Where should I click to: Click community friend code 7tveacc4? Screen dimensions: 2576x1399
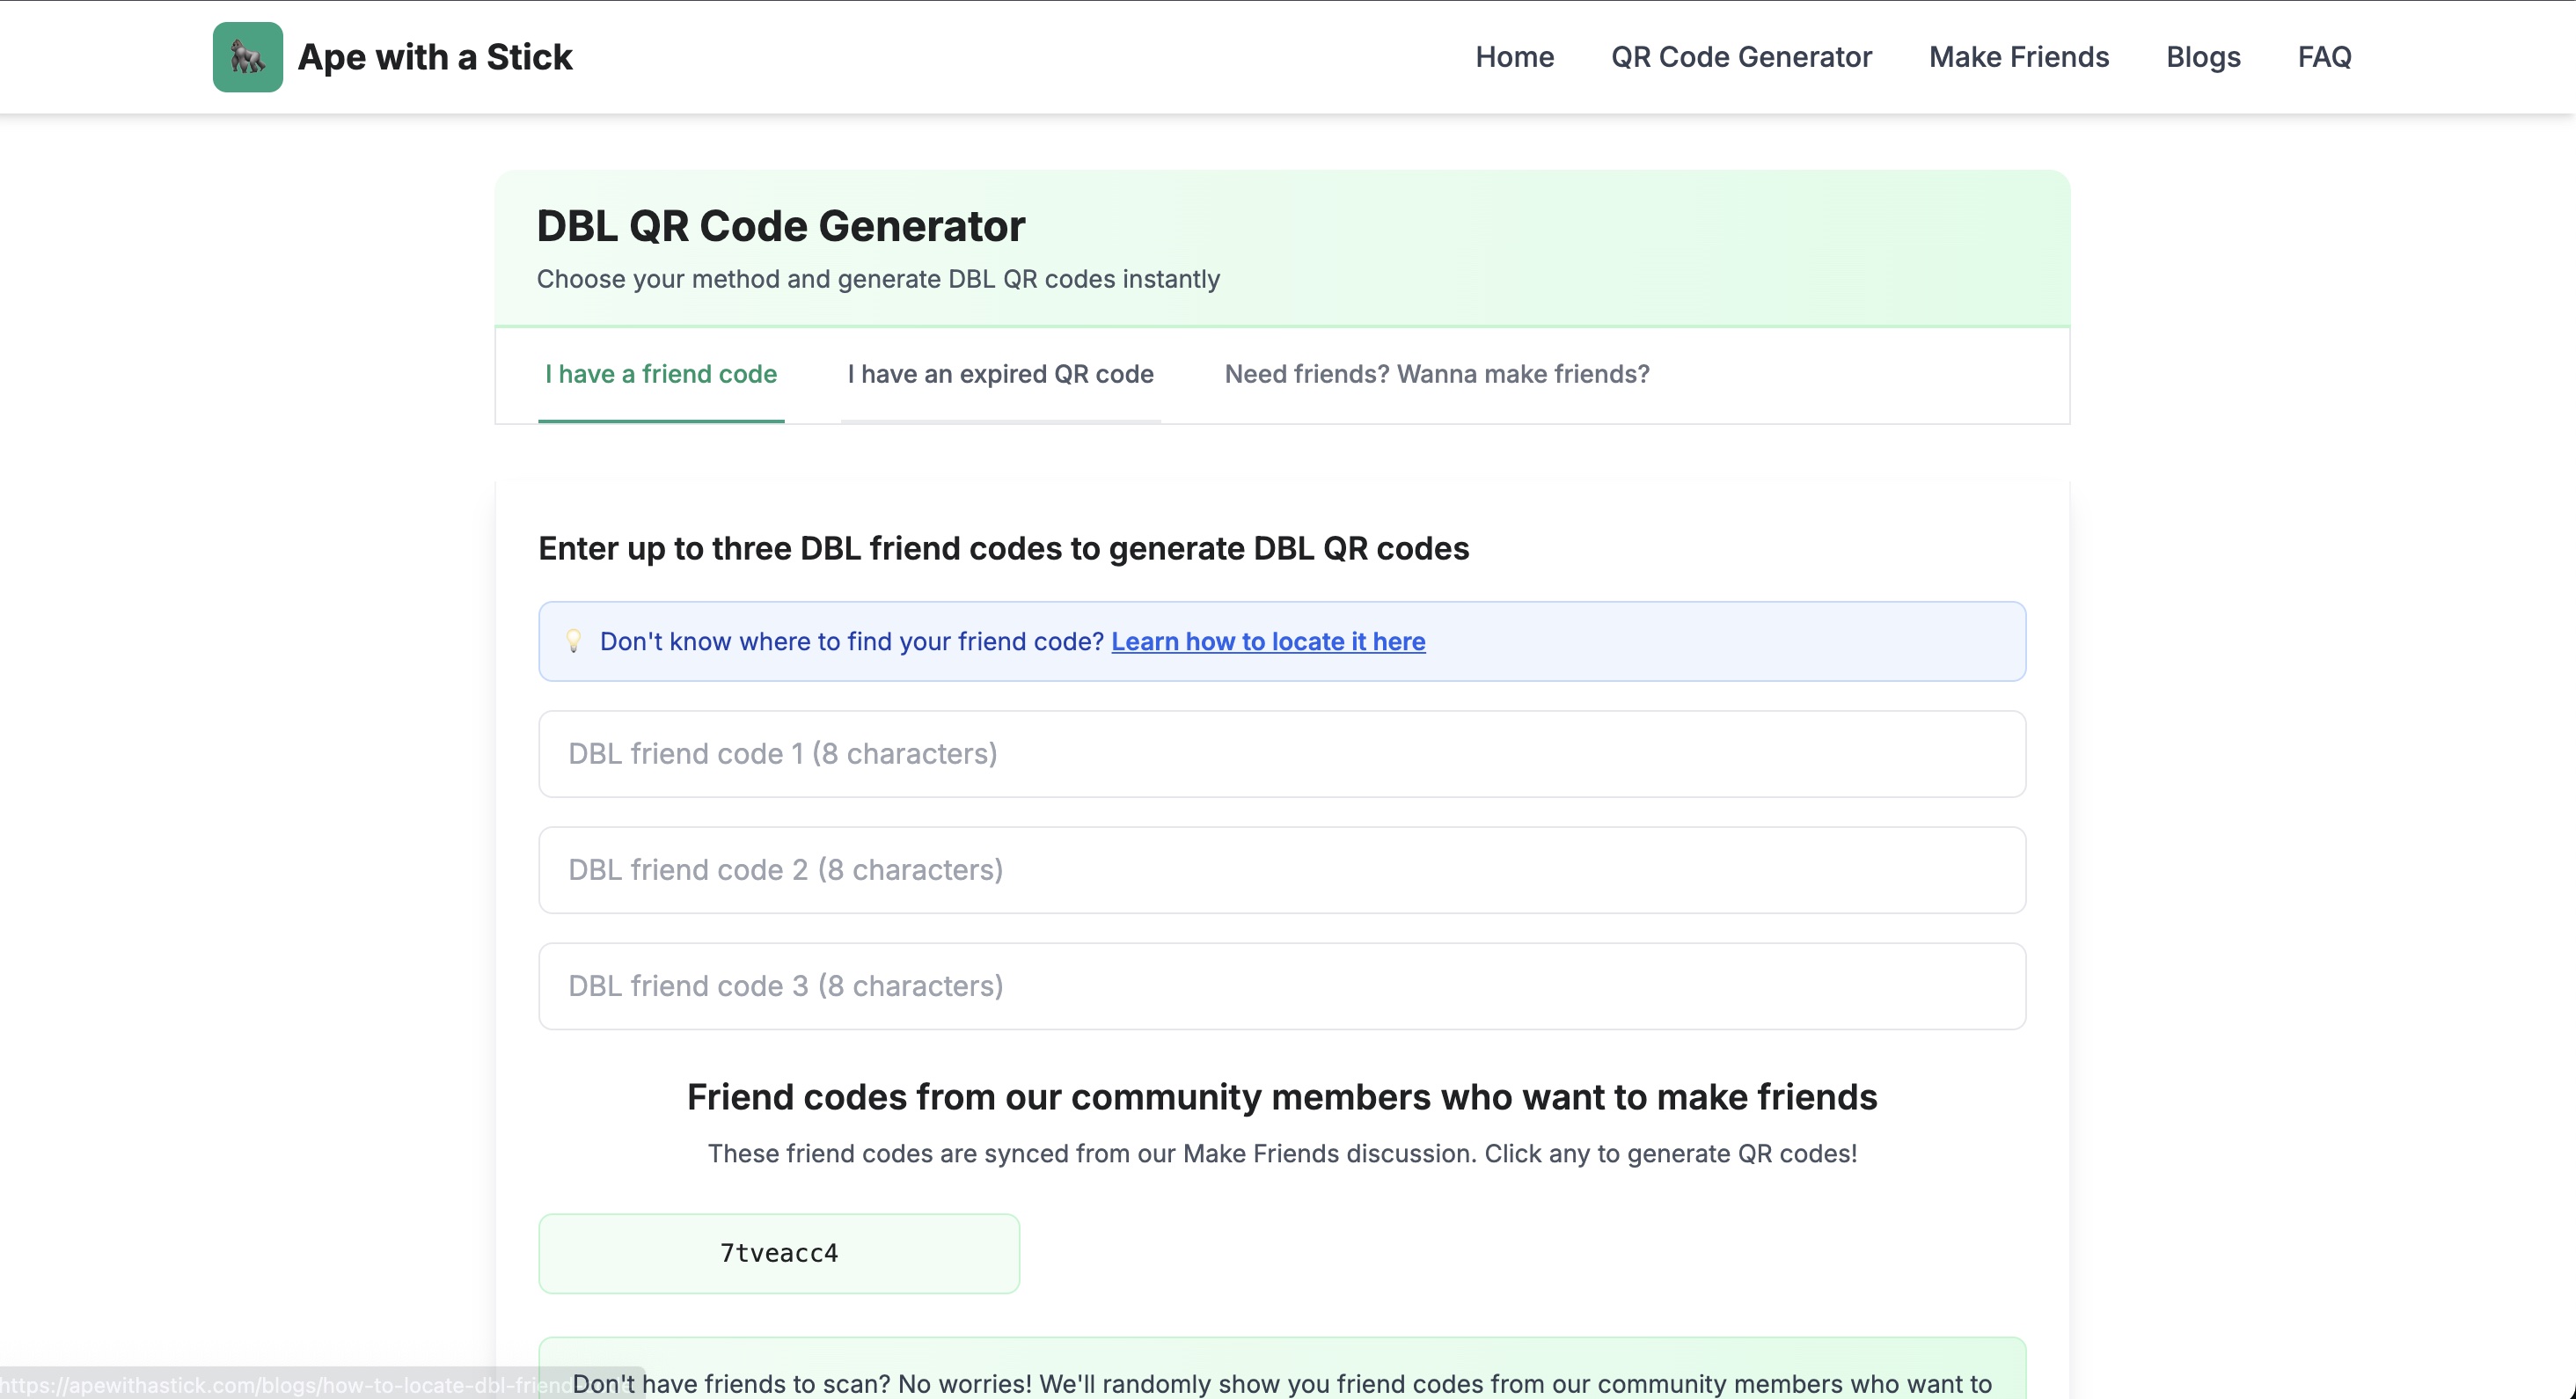click(778, 1253)
